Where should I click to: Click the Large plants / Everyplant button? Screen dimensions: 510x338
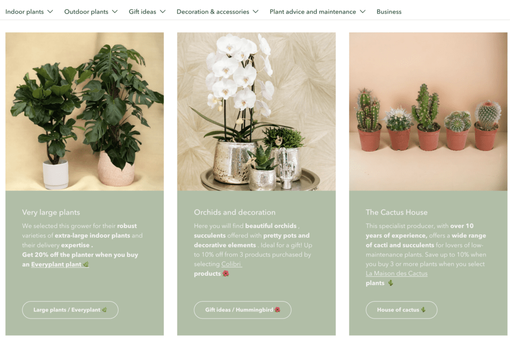(x=70, y=310)
